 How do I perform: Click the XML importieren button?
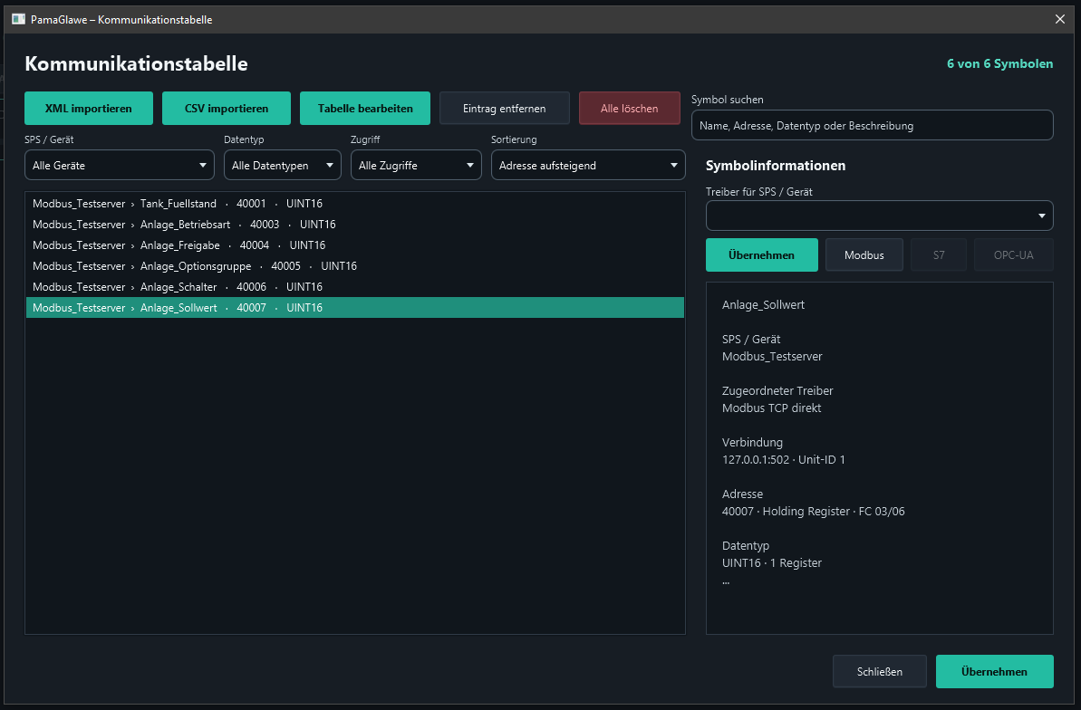click(x=88, y=109)
